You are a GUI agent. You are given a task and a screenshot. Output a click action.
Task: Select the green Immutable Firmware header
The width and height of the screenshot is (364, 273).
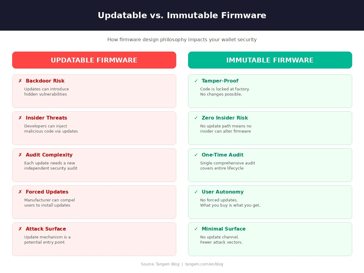270,60
